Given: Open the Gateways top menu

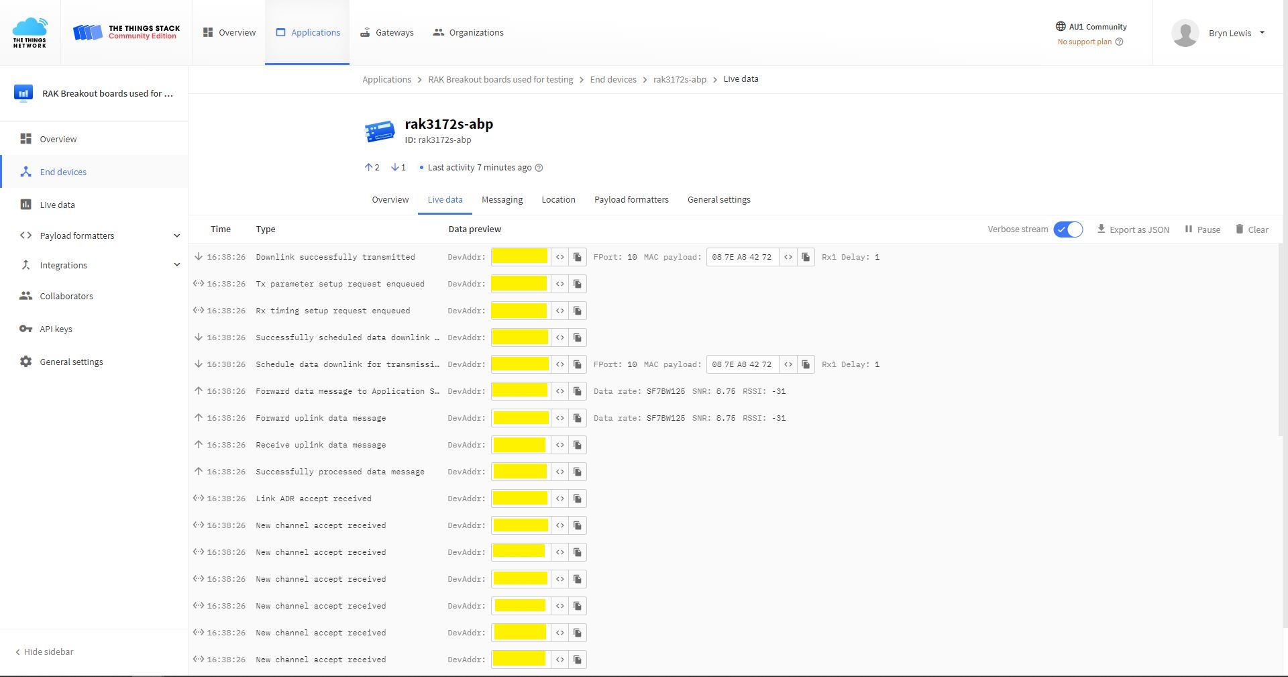Looking at the screenshot, I should click(387, 32).
